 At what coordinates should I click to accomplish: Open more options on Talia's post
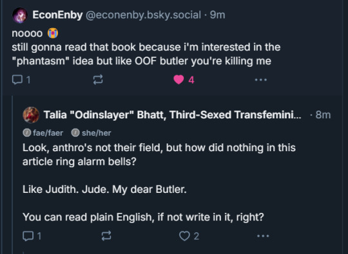[263, 236]
